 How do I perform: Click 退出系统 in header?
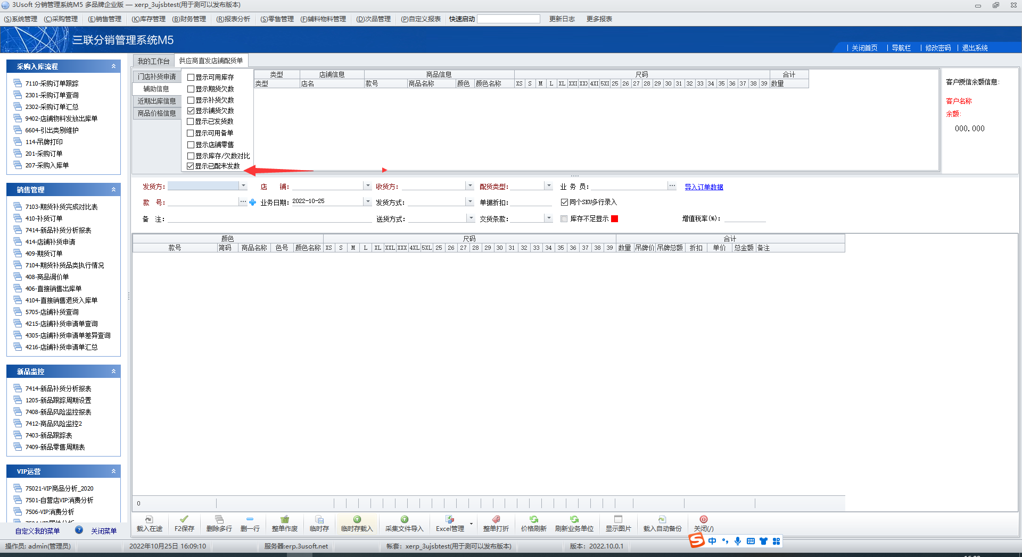tap(975, 48)
